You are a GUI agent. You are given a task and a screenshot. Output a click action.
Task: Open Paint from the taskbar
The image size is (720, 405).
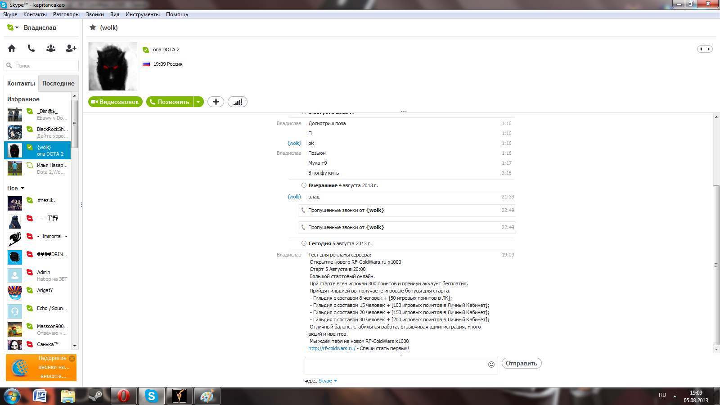pyautogui.click(x=207, y=396)
